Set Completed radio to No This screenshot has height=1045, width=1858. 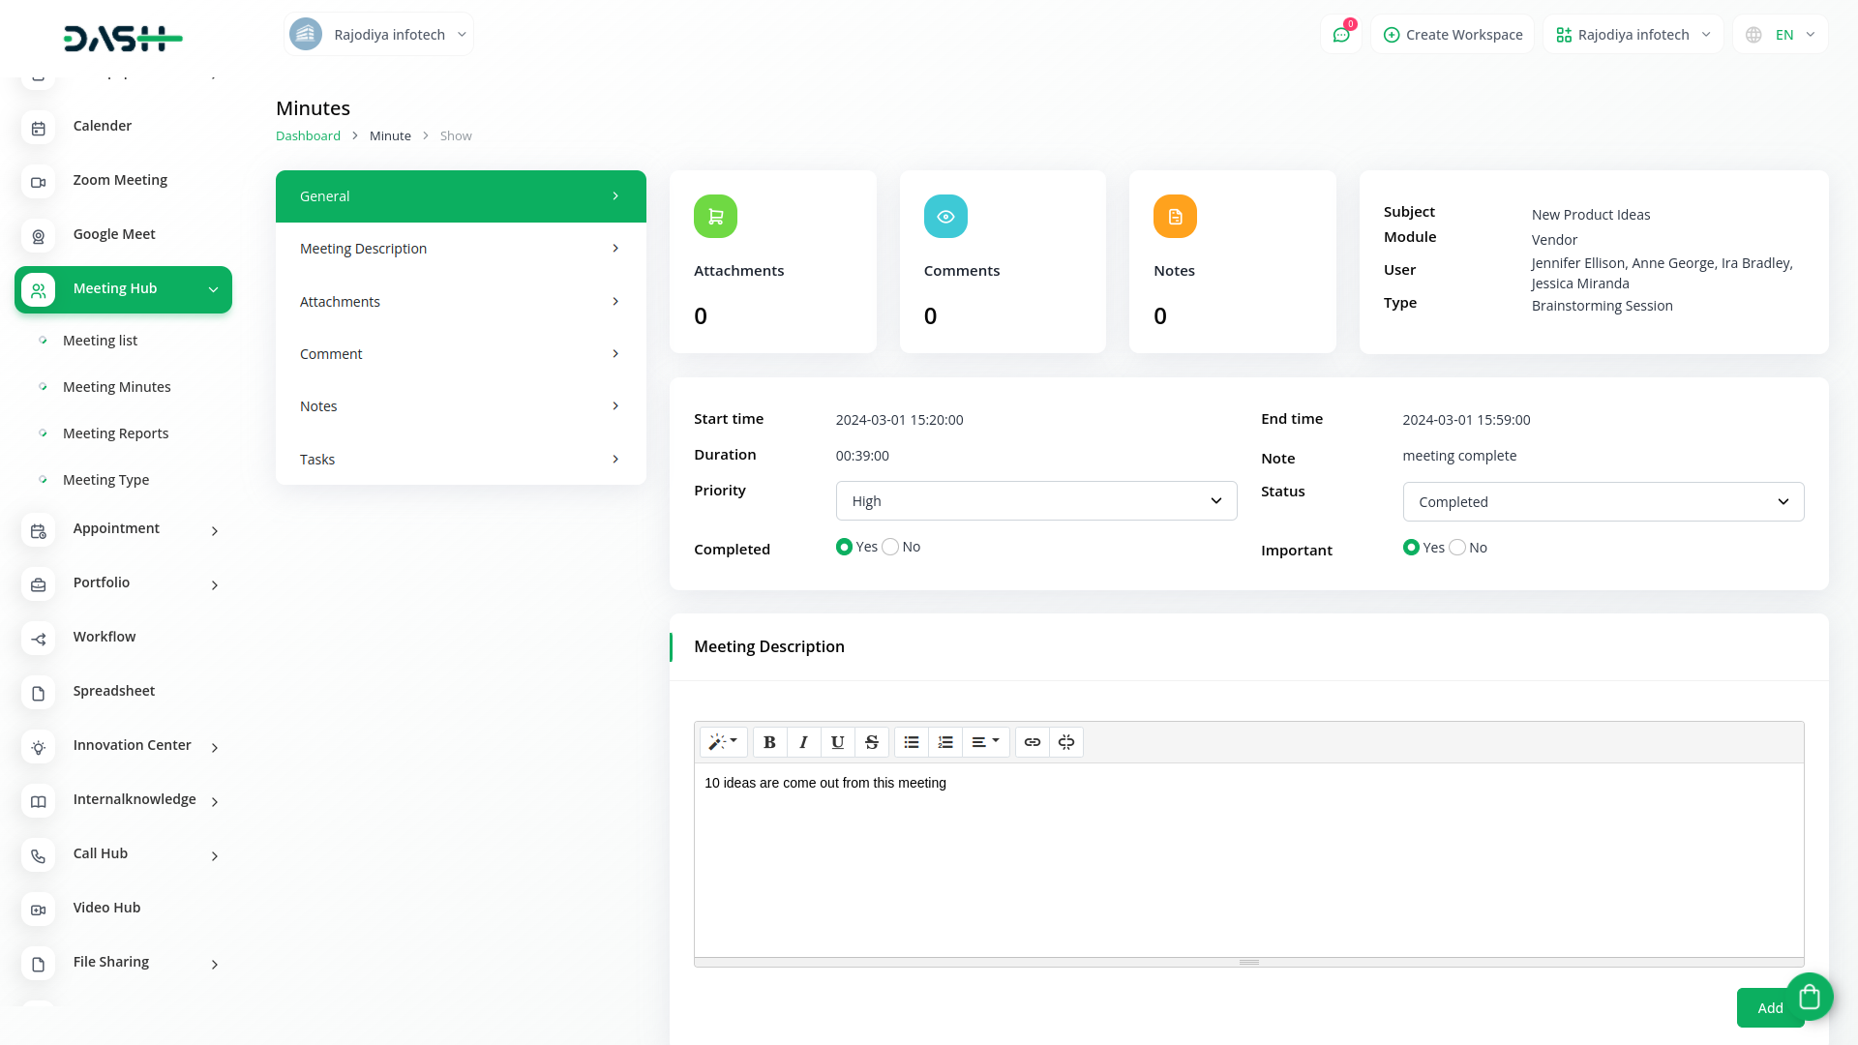pos(890,547)
